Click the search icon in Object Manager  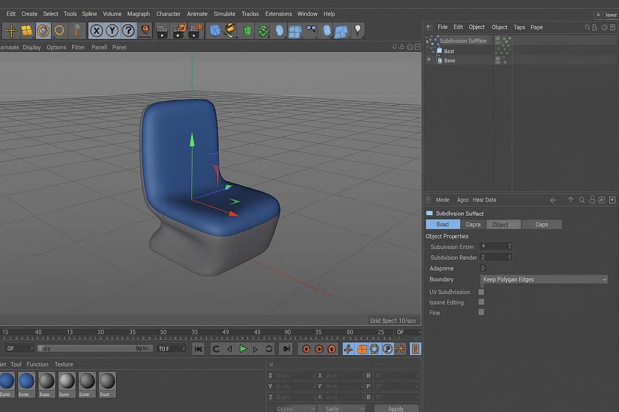click(x=587, y=27)
